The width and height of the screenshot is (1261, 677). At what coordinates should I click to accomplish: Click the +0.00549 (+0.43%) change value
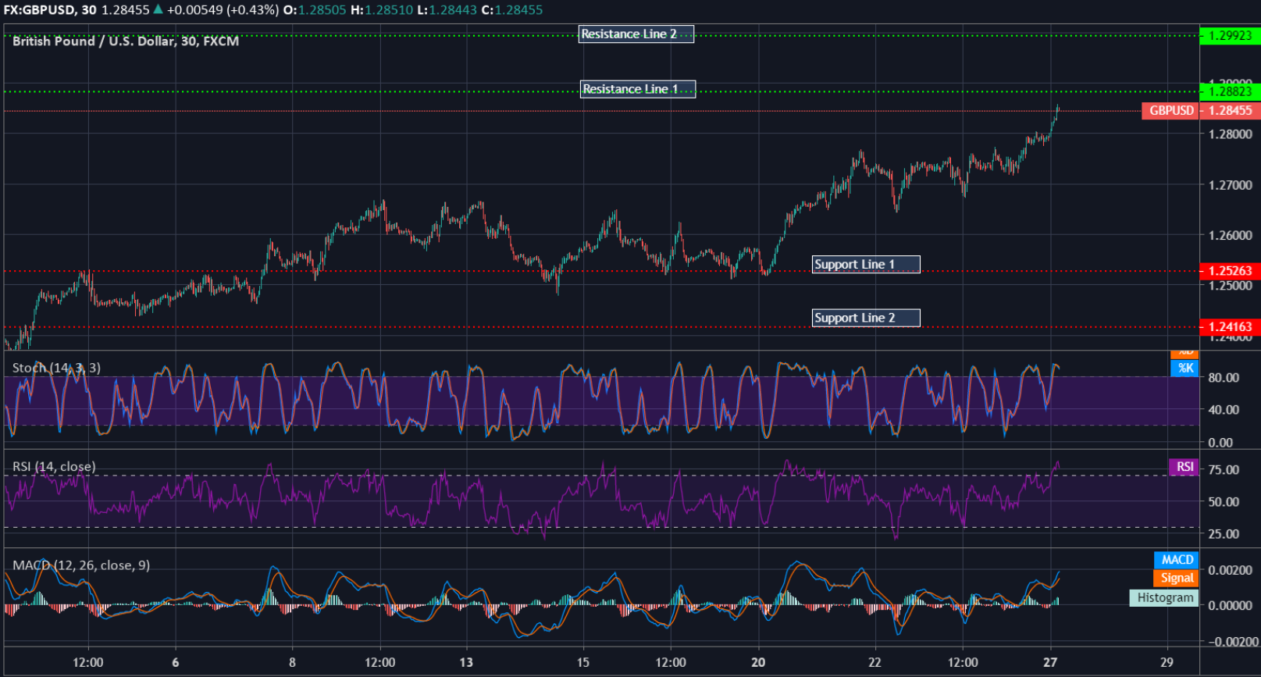pos(222,10)
